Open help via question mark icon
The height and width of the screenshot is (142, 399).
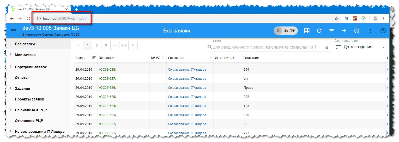383,31
